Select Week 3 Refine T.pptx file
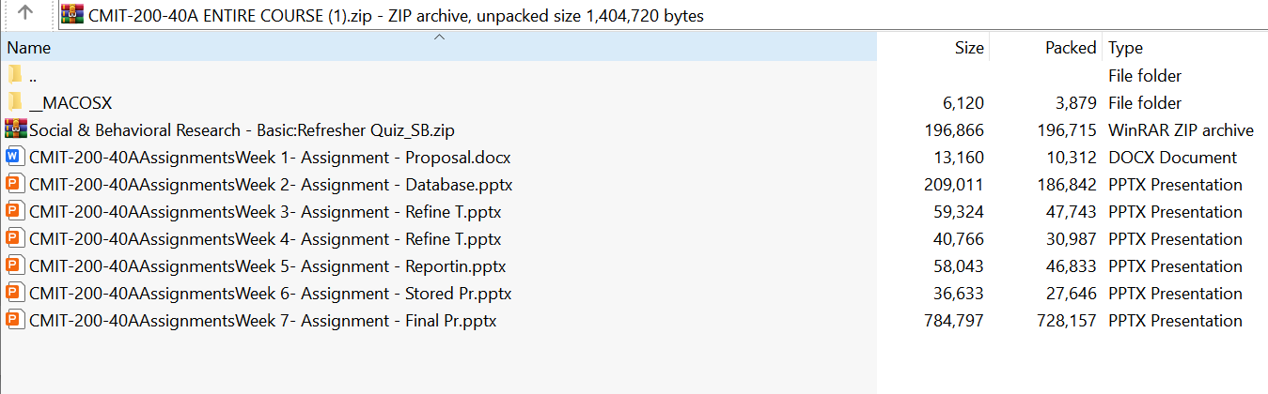The width and height of the screenshot is (1268, 394). pyautogui.click(x=264, y=211)
